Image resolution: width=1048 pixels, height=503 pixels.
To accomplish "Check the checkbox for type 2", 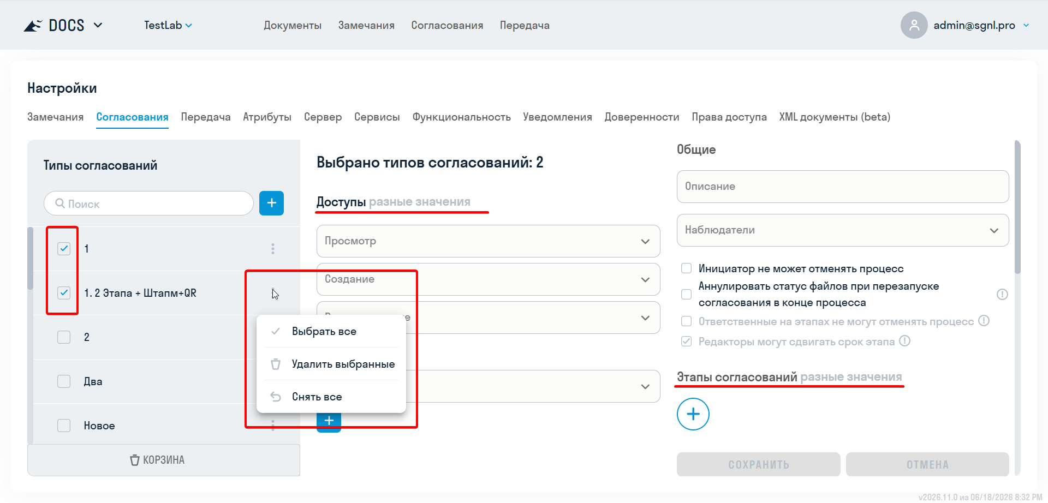I will click(x=64, y=337).
